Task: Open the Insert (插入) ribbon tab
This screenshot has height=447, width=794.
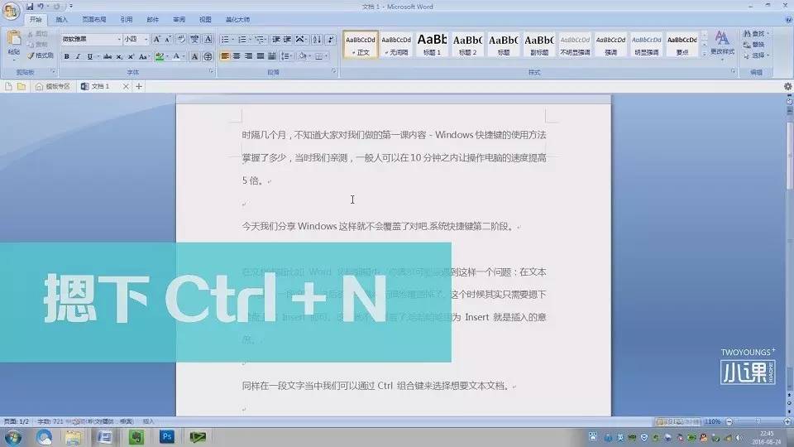Action: click(61, 20)
